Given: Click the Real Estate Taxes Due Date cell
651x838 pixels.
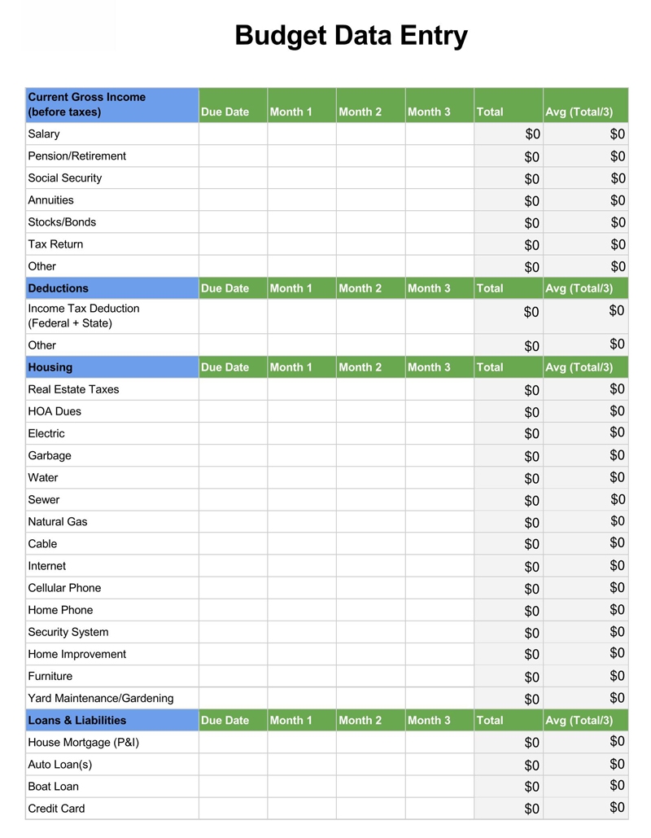Looking at the screenshot, I should pyautogui.click(x=233, y=389).
